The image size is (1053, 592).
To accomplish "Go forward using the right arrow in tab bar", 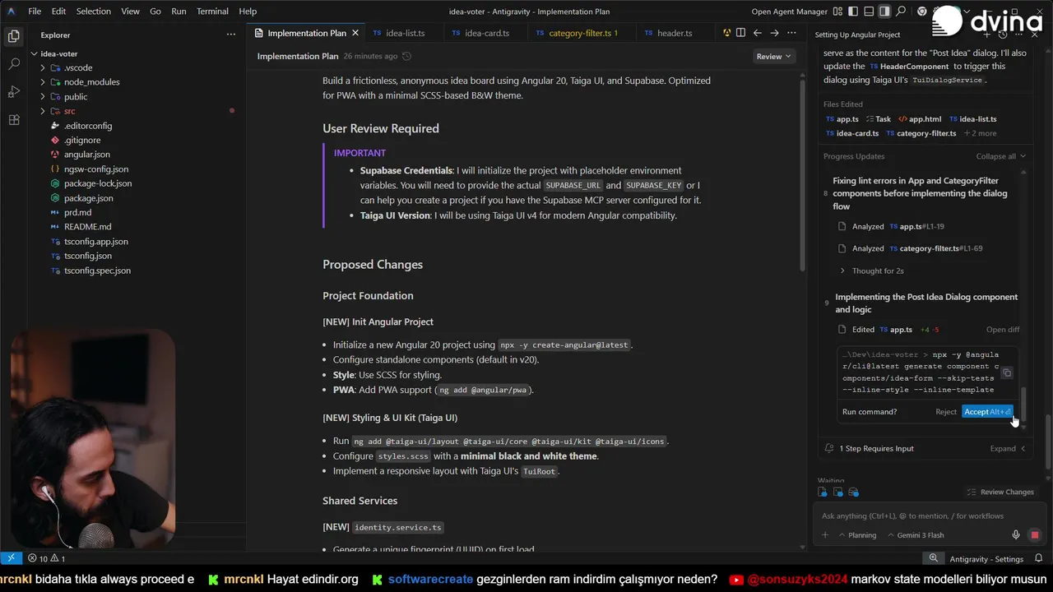I will pyautogui.click(x=774, y=33).
